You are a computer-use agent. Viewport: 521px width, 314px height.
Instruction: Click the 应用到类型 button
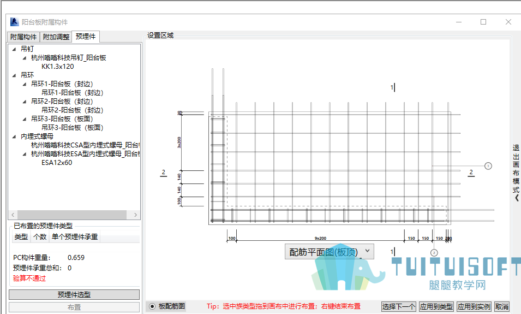tap(436, 307)
